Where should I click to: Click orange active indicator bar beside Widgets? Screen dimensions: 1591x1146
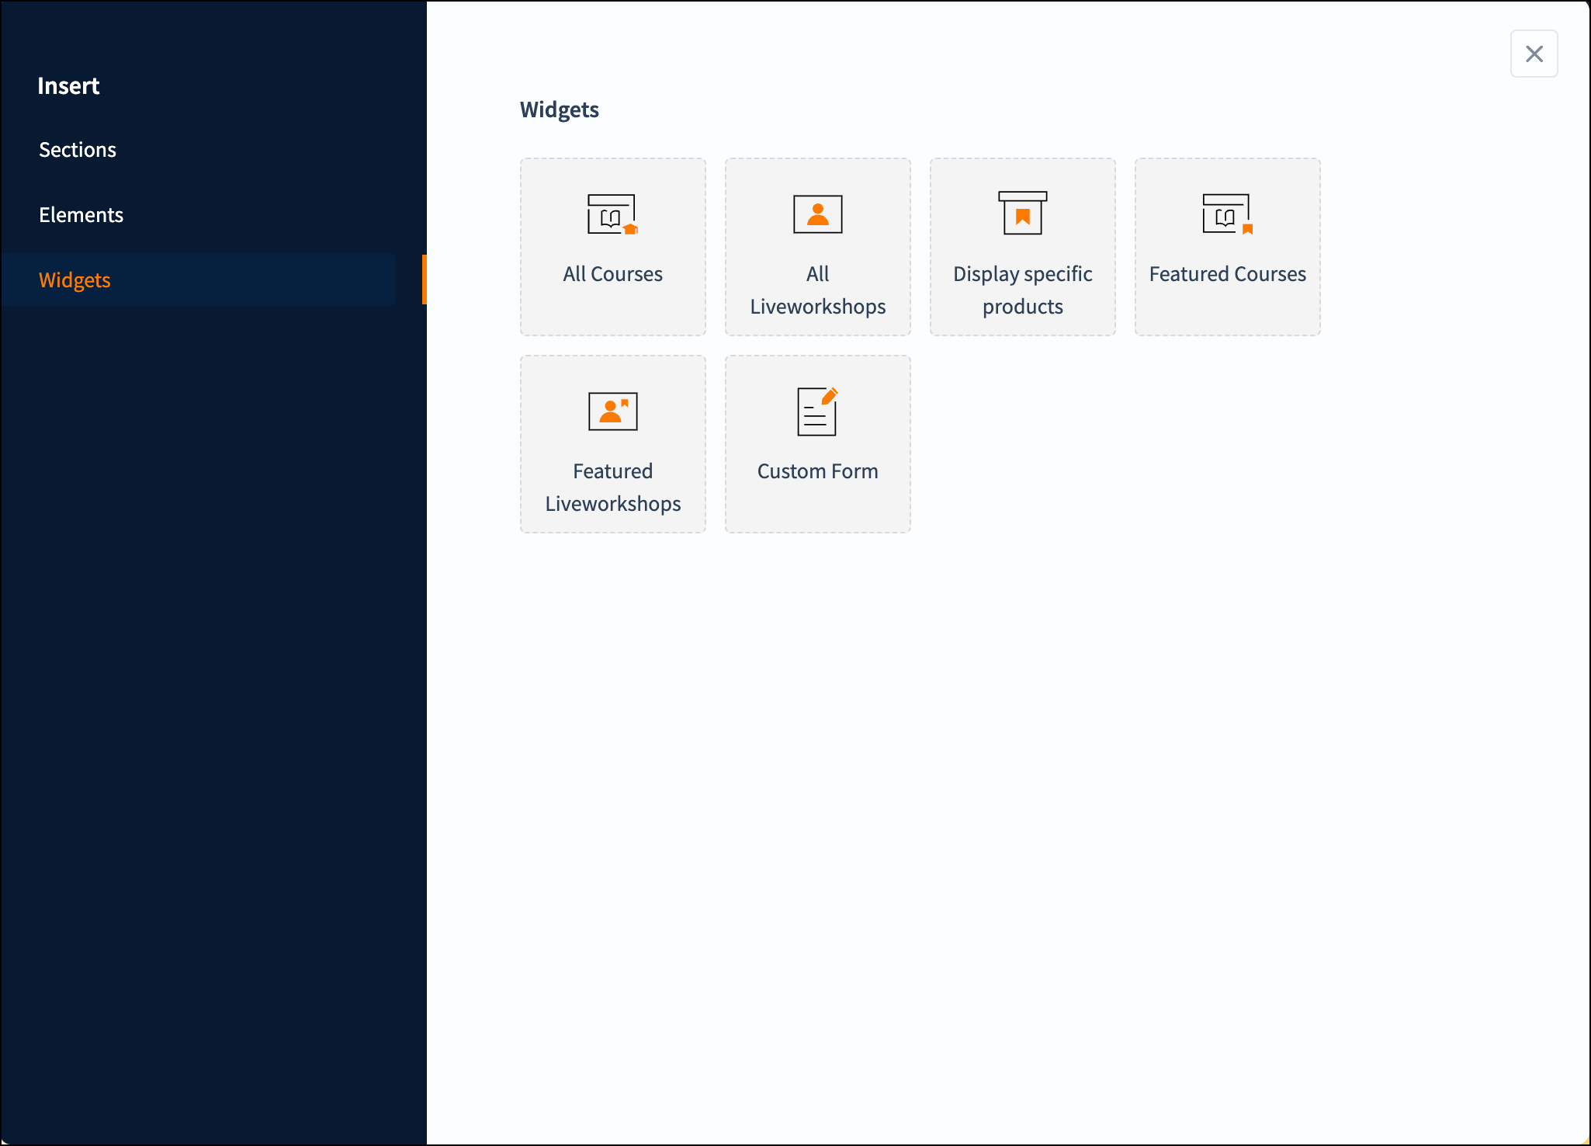pyautogui.click(x=424, y=280)
